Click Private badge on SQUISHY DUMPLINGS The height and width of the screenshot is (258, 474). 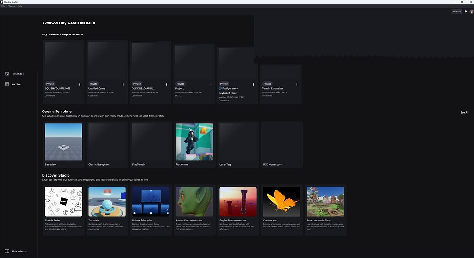[50, 84]
